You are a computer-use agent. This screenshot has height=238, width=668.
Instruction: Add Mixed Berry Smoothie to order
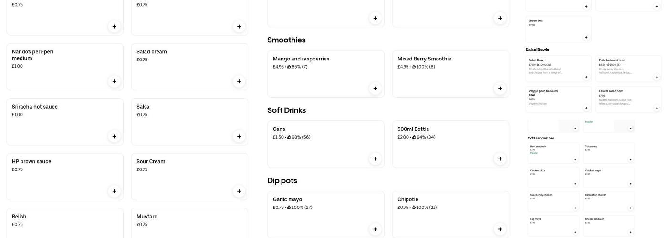(500, 89)
